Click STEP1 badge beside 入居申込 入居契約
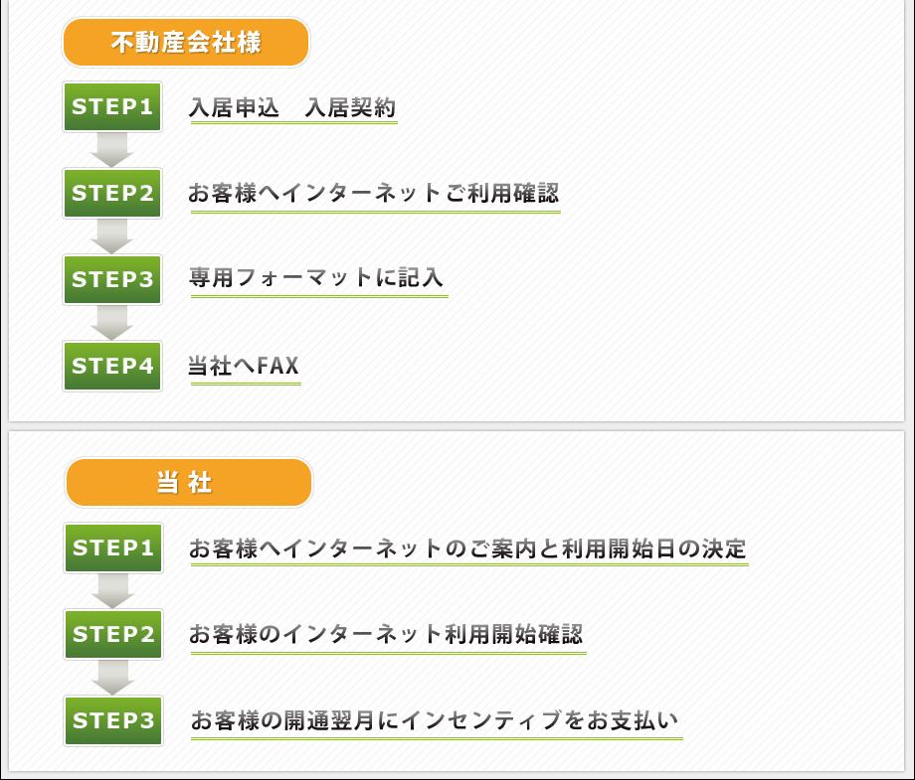The height and width of the screenshot is (780, 915). 112,107
